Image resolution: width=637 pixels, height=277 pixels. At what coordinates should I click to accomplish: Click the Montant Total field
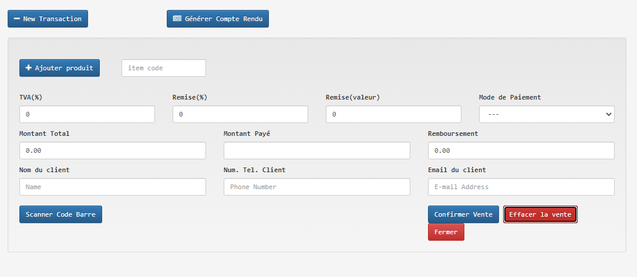(112, 151)
